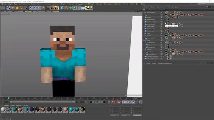
Task: Open the Объекты menu in Object Manager
Action: click(163, 7)
